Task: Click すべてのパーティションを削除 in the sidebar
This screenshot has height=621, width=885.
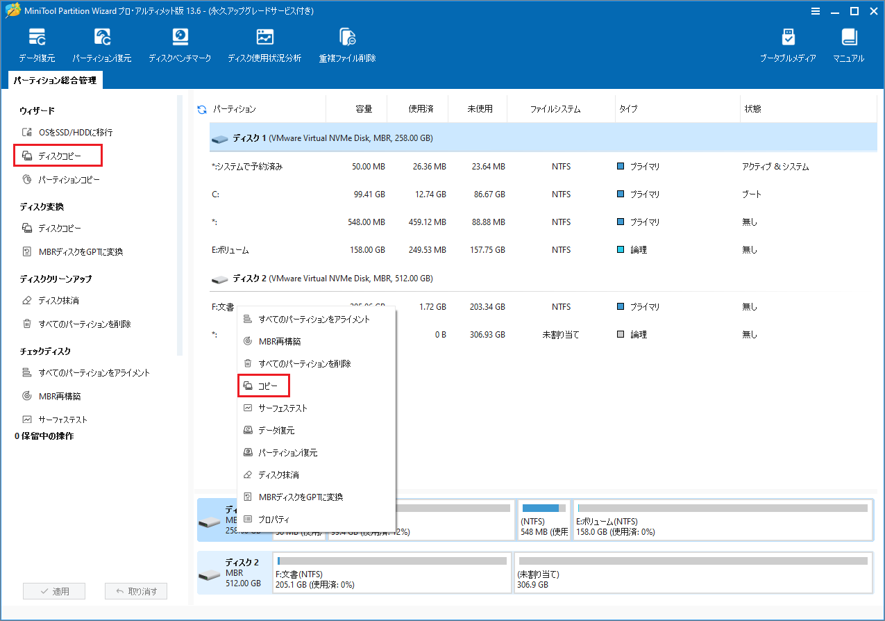Action: click(76, 324)
